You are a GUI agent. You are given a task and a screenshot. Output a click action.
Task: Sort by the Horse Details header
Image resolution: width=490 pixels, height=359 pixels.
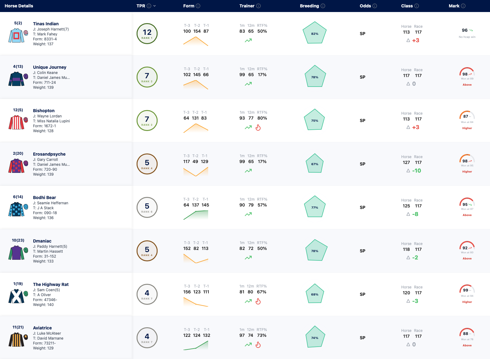tap(19, 6)
